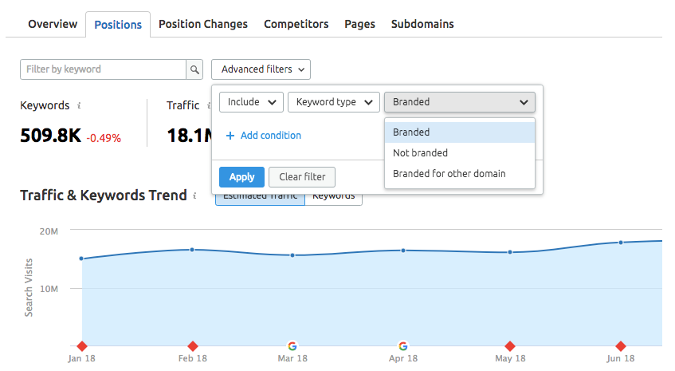Open the Pages tab

[360, 24]
